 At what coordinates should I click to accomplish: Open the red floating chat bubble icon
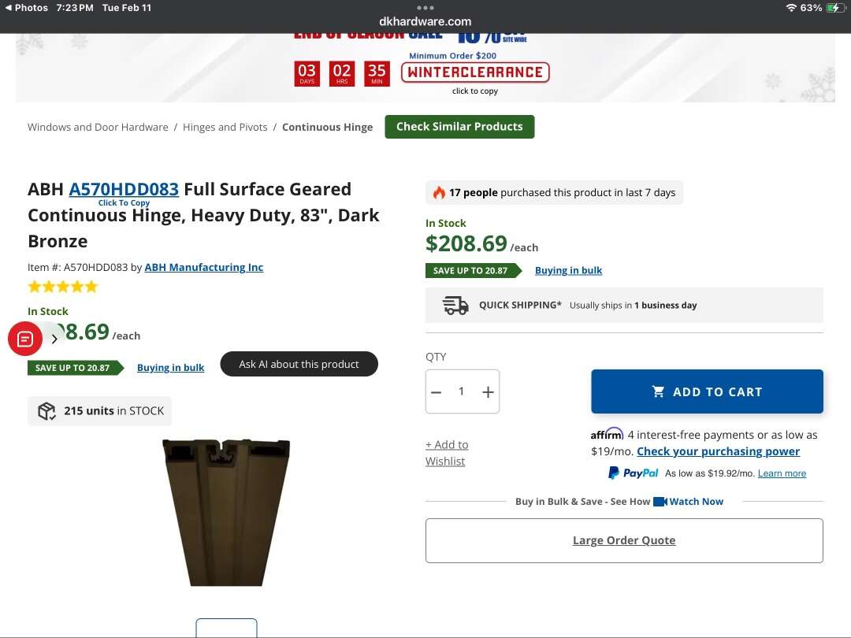[x=24, y=338]
